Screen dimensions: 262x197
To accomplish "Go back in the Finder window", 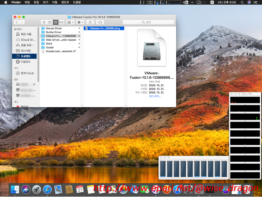I will pyautogui.click(x=16, y=22).
